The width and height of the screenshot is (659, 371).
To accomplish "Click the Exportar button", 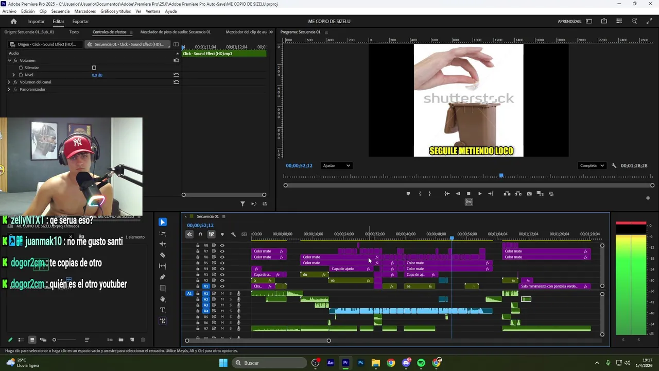I will point(80,21).
